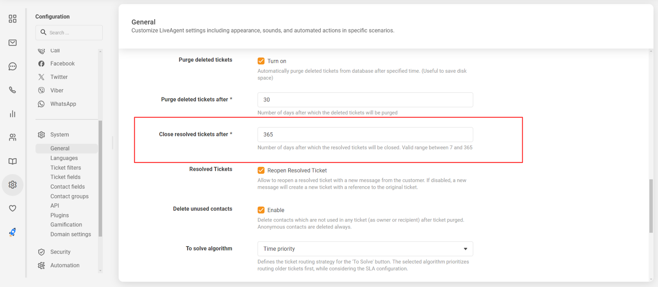Click the main page vertical scrollbar
Viewport: 658px width, 287px height.
(651, 206)
